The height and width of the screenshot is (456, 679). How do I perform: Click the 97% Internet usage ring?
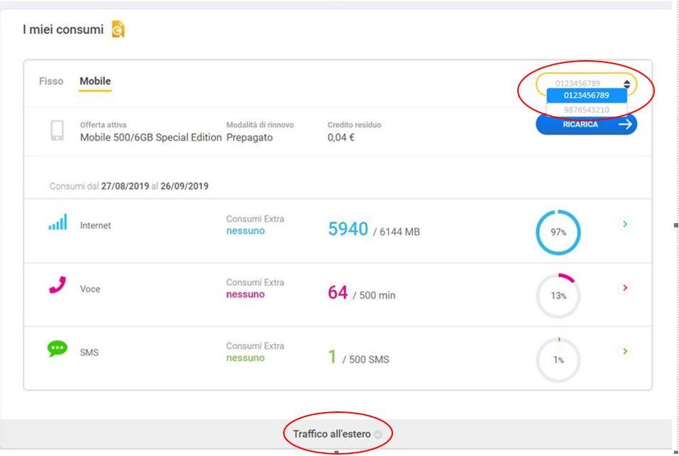[558, 232]
